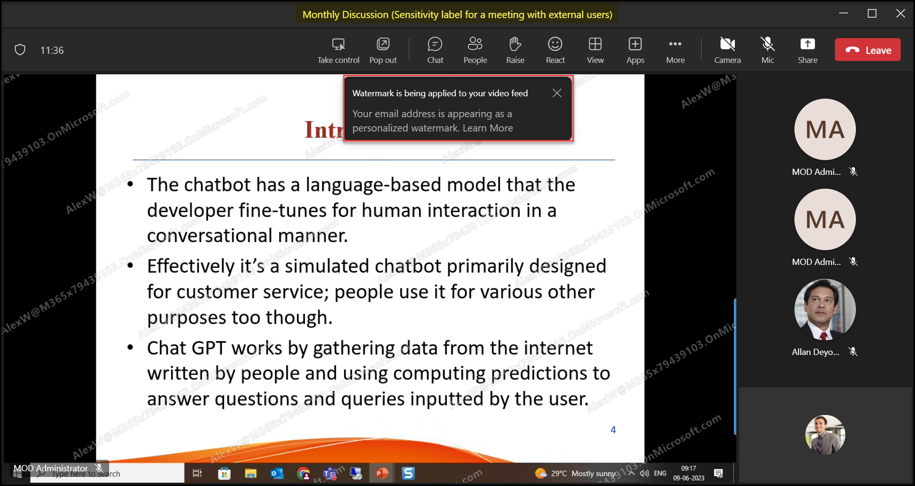Open the meeting Chat panel

point(435,45)
